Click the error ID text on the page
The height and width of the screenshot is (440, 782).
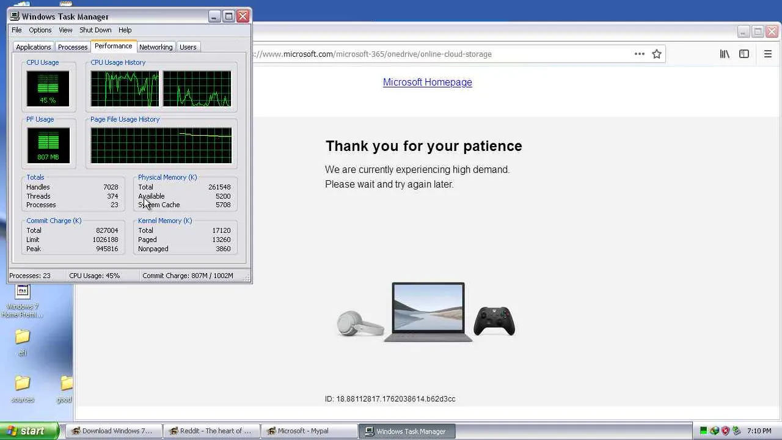tap(390, 399)
